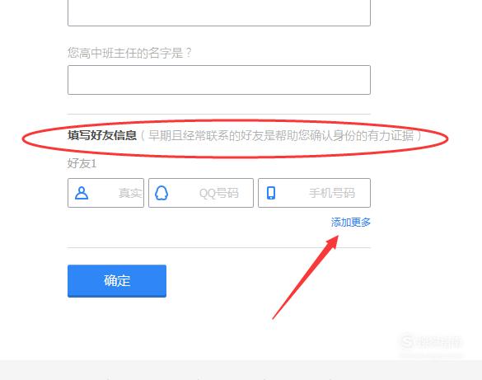The height and width of the screenshot is (380, 482).
Task: Select the 填写好友信息 heading
Action: (102, 135)
